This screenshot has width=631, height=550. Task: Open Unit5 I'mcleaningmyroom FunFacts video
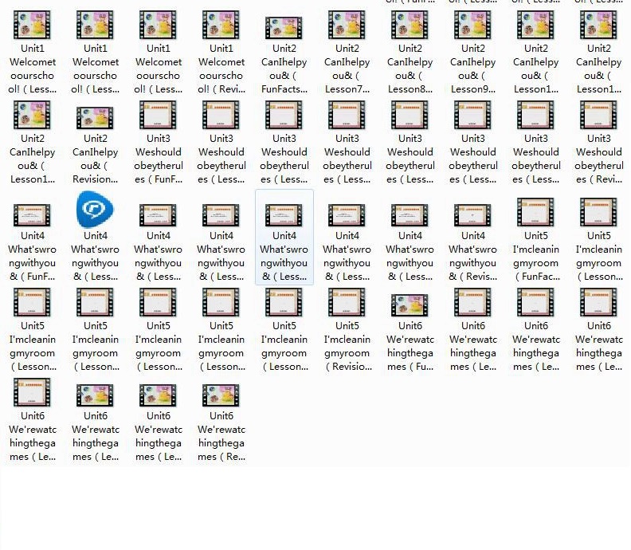[536, 212]
